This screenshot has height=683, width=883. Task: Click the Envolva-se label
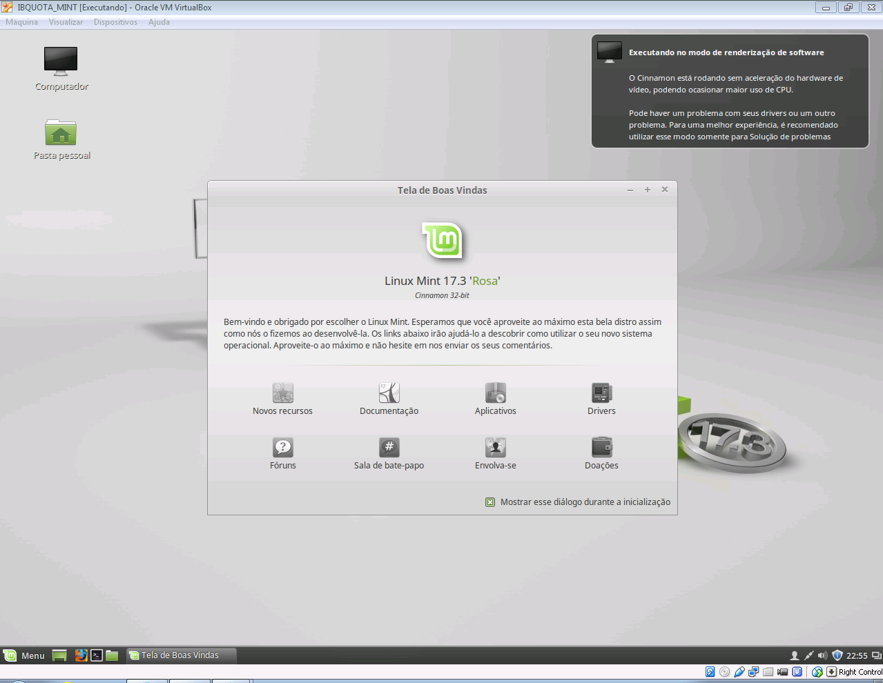tap(496, 466)
